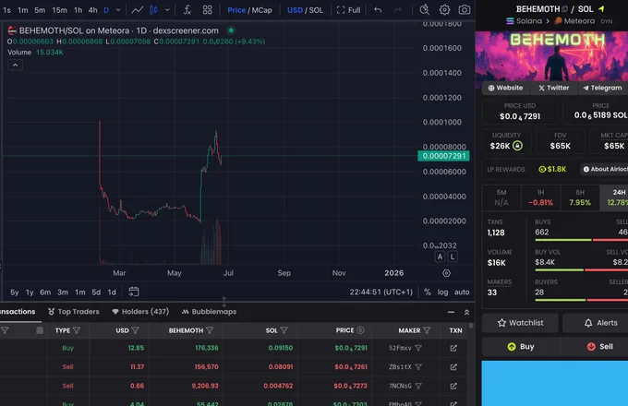Toggle the A auto-scale button
The width and height of the screenshot is (628, 406).
tap(440, 257)
